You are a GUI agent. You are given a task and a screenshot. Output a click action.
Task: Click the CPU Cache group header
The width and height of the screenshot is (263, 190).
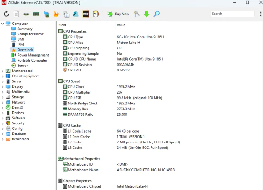tap(69, 125)
